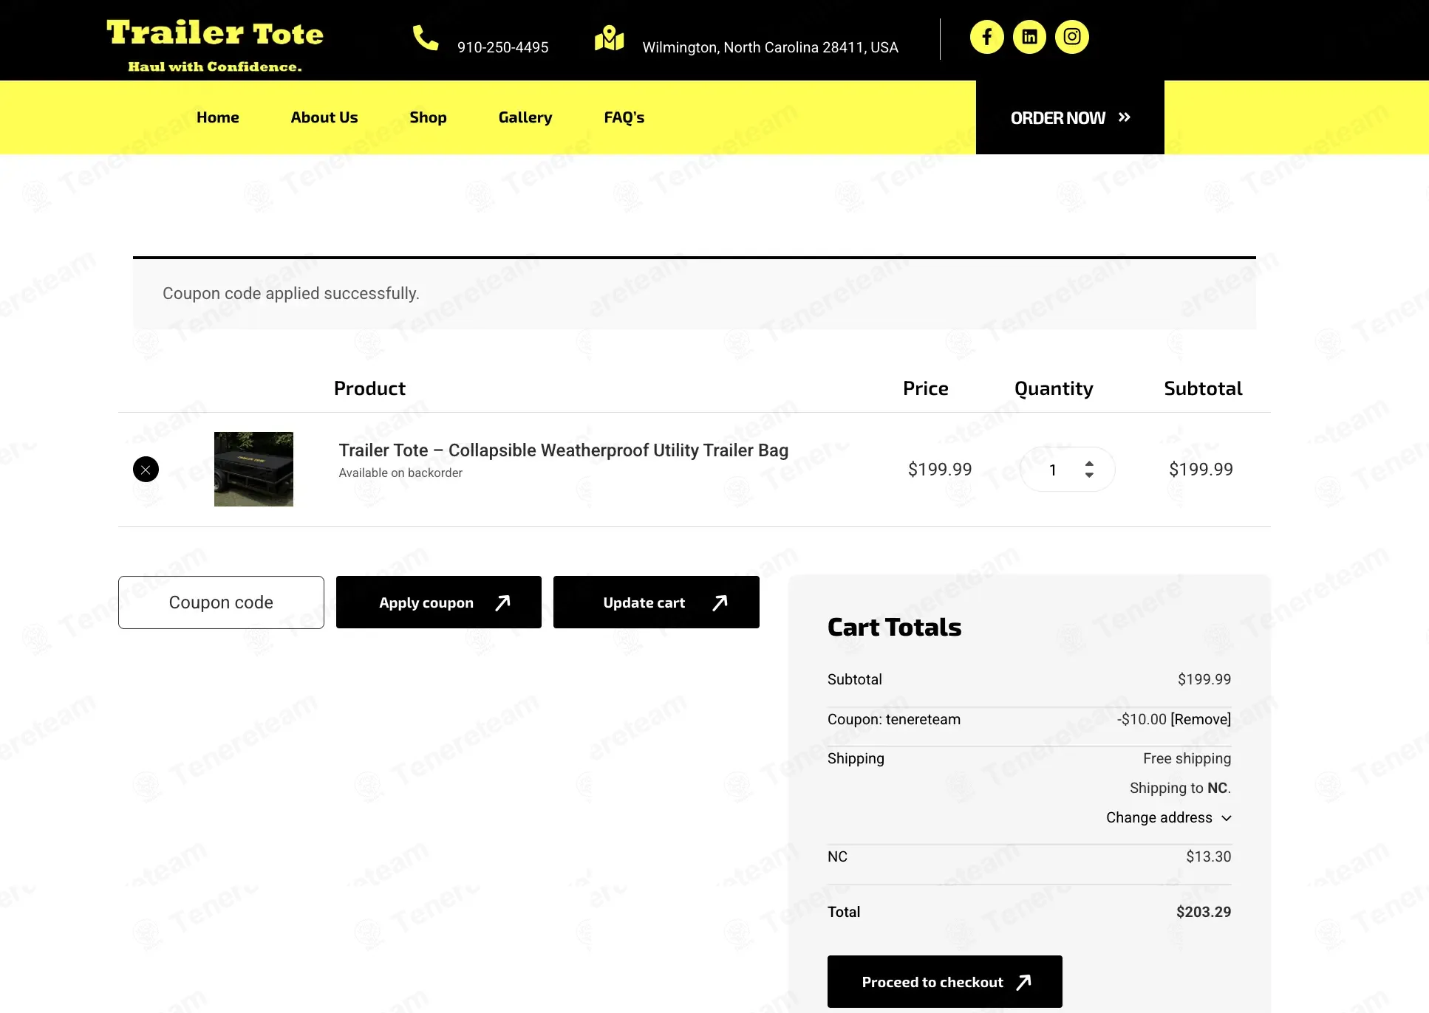Open the Gallery page

[525, 117]
